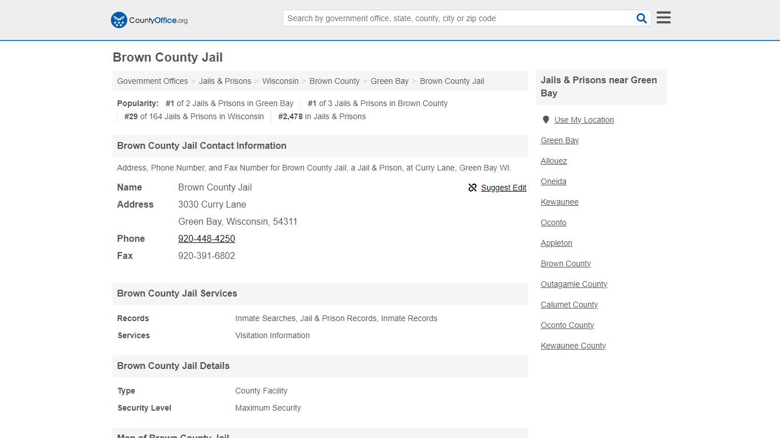Click Suggest Edit link
The image size is (780, 438).
coord(504,188)
